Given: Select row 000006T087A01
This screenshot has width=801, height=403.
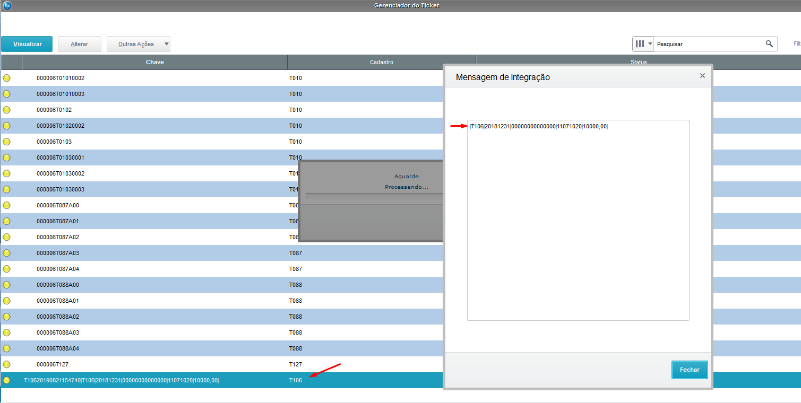Looking at the screenshot, I should coord(58,221).
